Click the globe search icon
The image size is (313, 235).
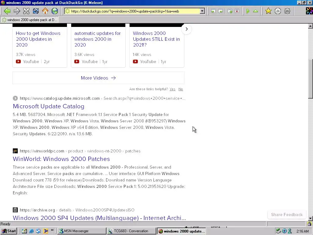[x=55, y=11]
